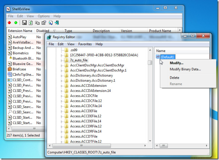Screen dimensions: 219x160
Task: Click the Bluewire Ge... extension icon
Action: [x=10, y=64]
